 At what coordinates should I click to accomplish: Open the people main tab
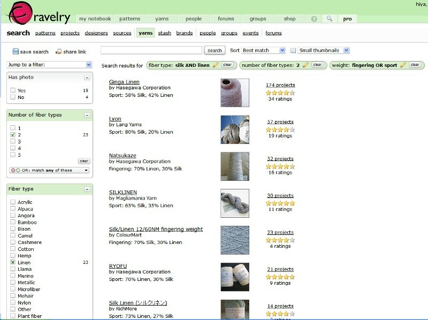coord(194,19)
